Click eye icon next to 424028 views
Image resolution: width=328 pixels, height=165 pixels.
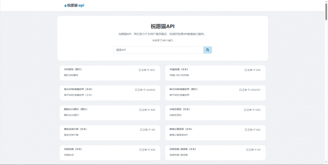[x=144, y=90]
